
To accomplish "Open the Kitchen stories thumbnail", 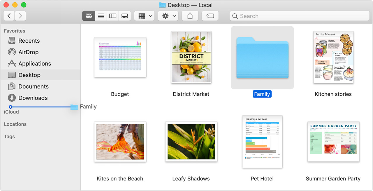I will point(333,57).
